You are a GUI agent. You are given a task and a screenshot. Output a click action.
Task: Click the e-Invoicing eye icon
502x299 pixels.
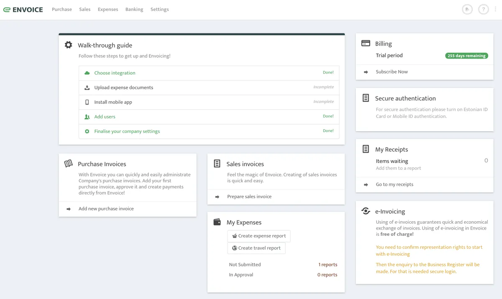pos(366,211)
